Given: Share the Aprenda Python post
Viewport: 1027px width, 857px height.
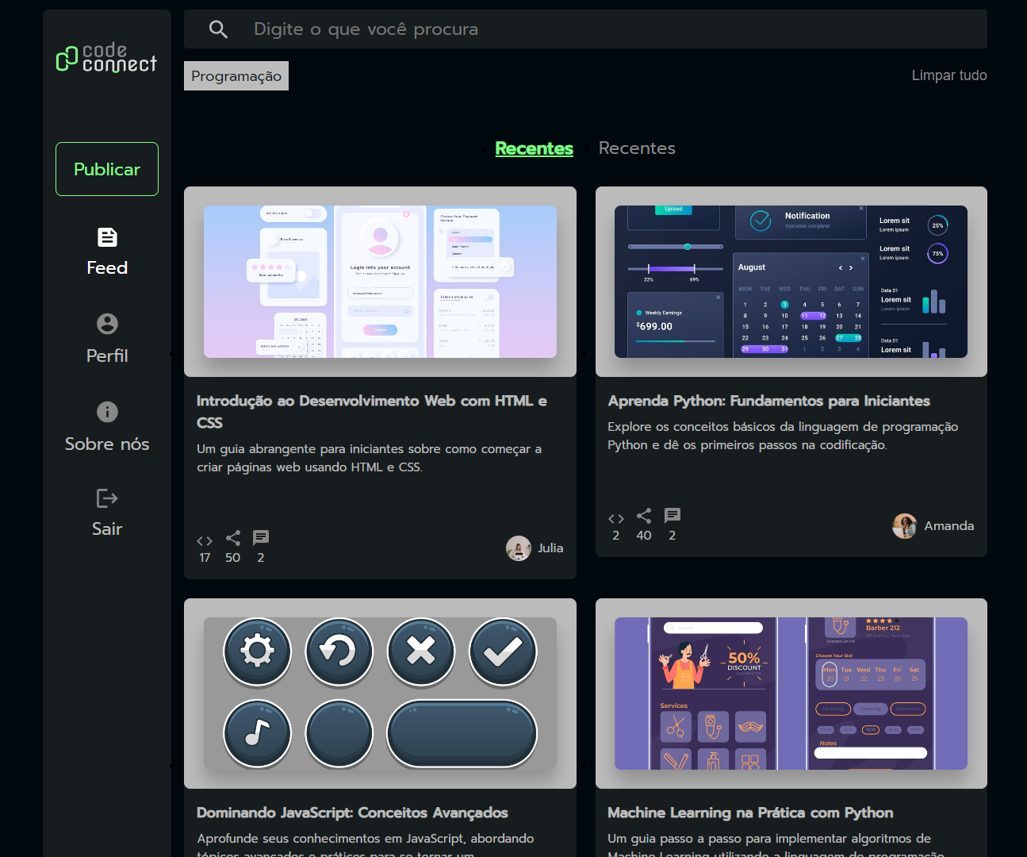Looking at the screenshot, I should (x=644, y=516).
